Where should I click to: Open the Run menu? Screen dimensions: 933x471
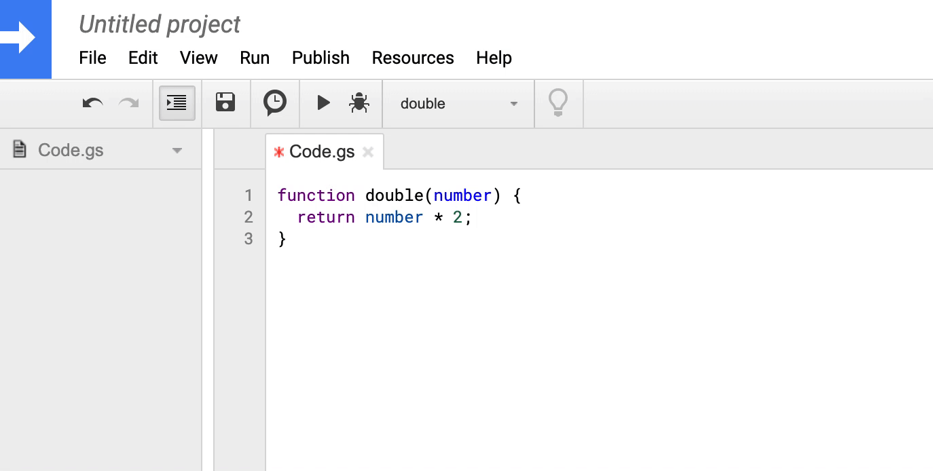tap(255, 58)
